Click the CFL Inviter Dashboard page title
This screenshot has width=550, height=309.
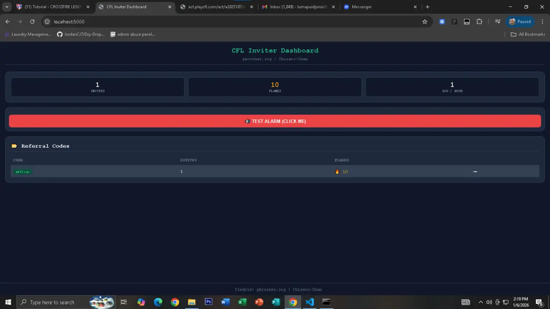275,51
